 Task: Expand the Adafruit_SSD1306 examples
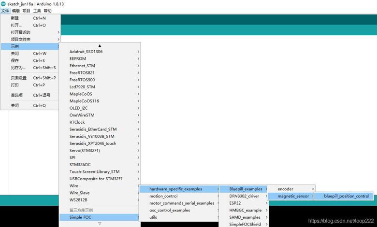(100, 52)
